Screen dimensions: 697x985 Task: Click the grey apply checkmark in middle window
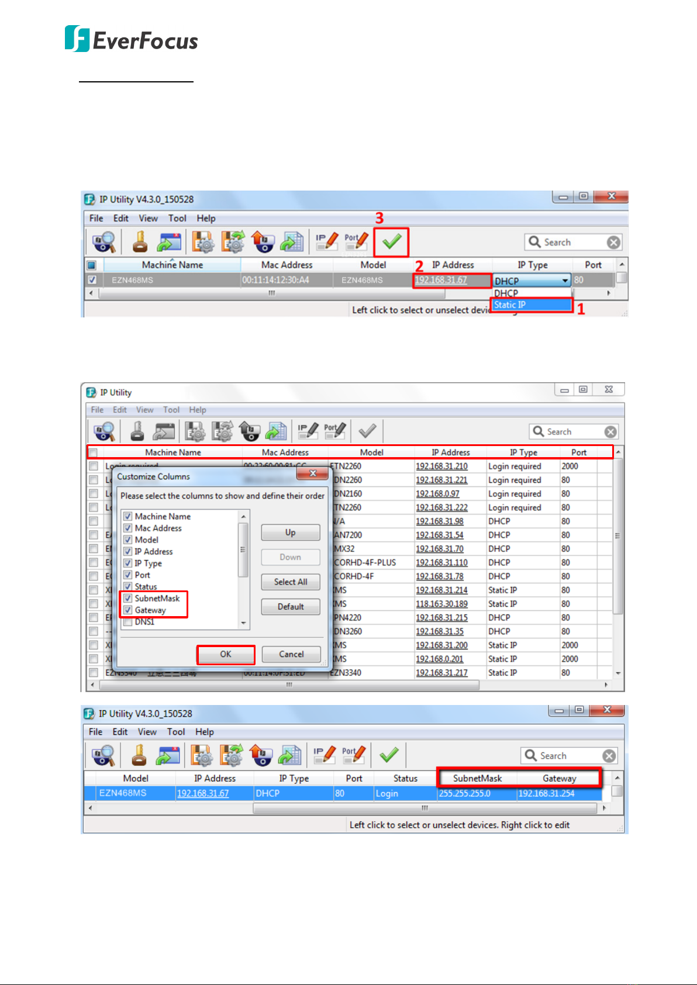click(x=367, y=431)
